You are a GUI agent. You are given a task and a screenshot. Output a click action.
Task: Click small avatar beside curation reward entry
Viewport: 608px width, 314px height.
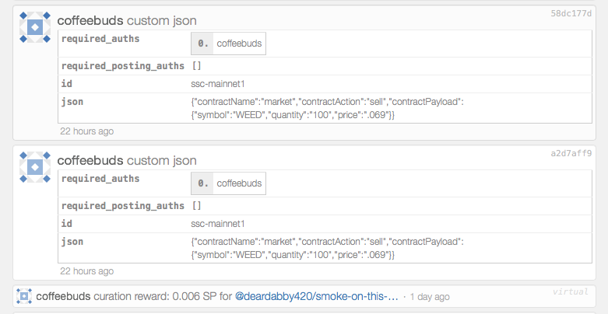[24, 296]
